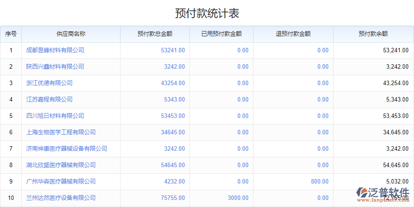414x207 pixels.
Task: Select supplier 江苏嘉程有限公司
Action: [x=49, y=99]
